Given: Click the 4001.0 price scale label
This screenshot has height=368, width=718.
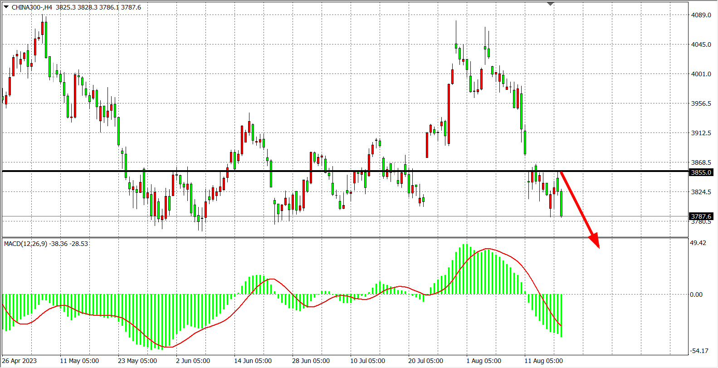Looking at the screenshot, I should 701,74.
